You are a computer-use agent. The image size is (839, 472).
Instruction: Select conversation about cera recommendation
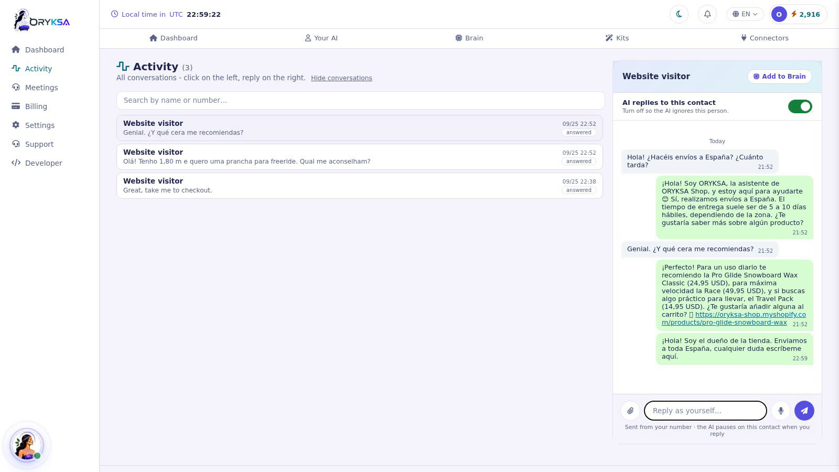pyautogui.click(x=360, y=128)
